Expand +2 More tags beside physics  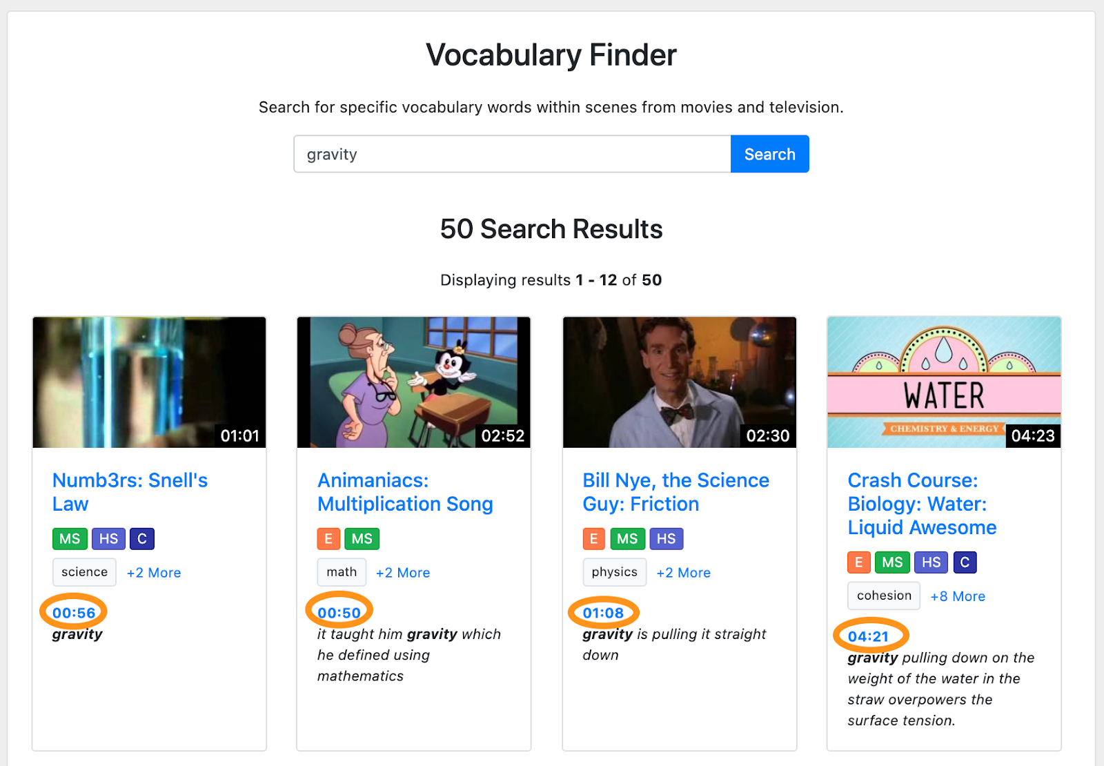[x=683, y=573]
